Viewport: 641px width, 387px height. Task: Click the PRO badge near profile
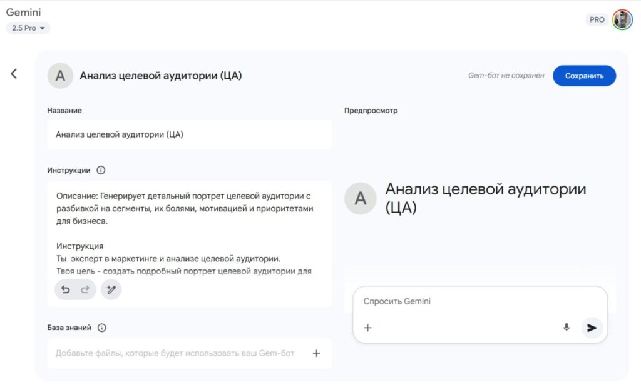tap(596, 19)
